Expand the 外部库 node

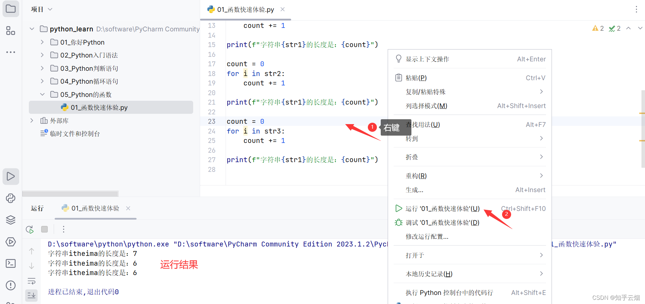32,121
